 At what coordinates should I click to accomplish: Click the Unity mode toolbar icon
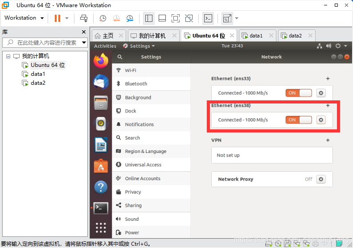(189, 18)
